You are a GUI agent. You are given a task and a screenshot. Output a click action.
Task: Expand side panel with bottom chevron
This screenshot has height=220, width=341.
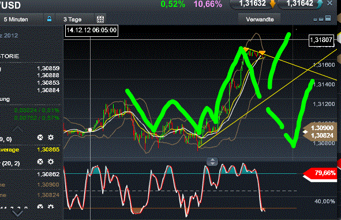click(18, 214)
